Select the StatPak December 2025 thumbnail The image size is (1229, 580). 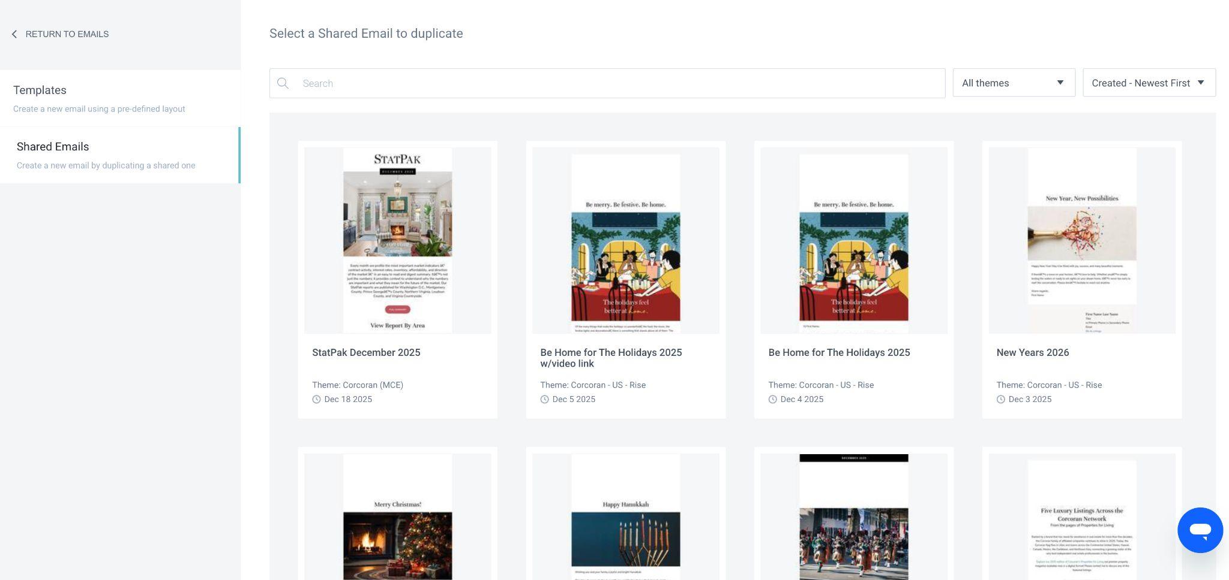pyautogui.click(x=398, y=240)
